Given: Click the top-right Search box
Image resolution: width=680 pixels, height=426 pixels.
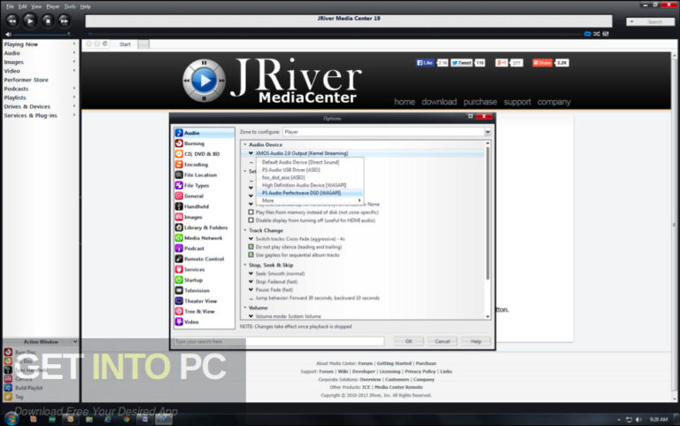Looking at the screenshot, I should click(x=652, y=21).
